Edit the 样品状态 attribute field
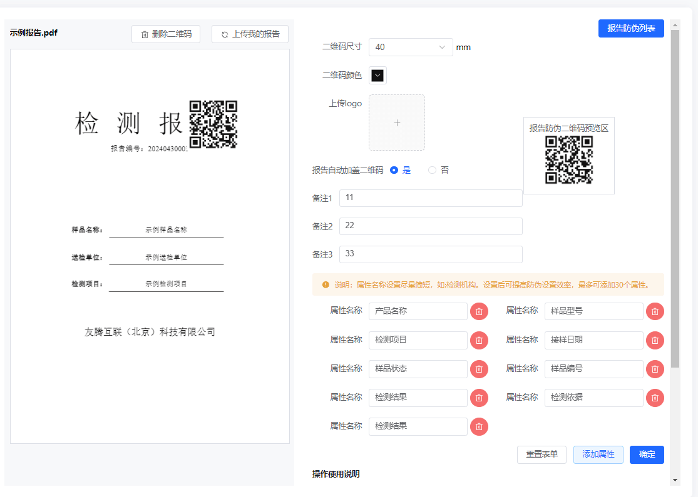Screen dimensions: 698x497 click(x=418, y=369)
